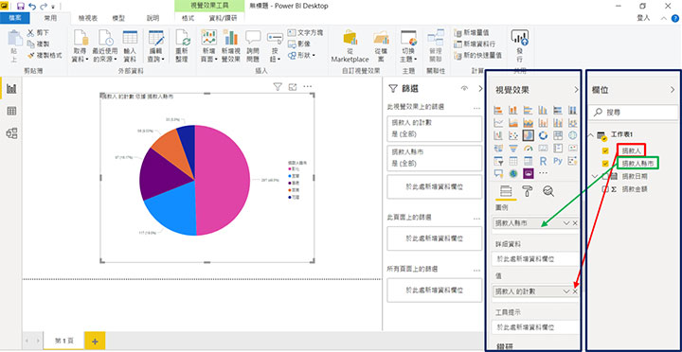Viewport: 682px width, 352px height.
Task: Open dropdown for 捐款人 的計數 value field
Action: [x=566, y=291]
